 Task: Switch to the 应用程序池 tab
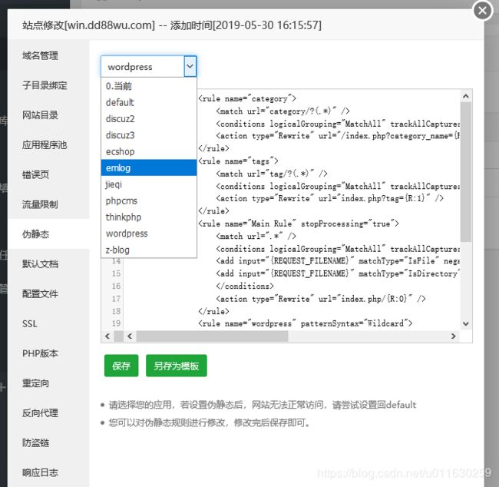click(x=48, y=145)
